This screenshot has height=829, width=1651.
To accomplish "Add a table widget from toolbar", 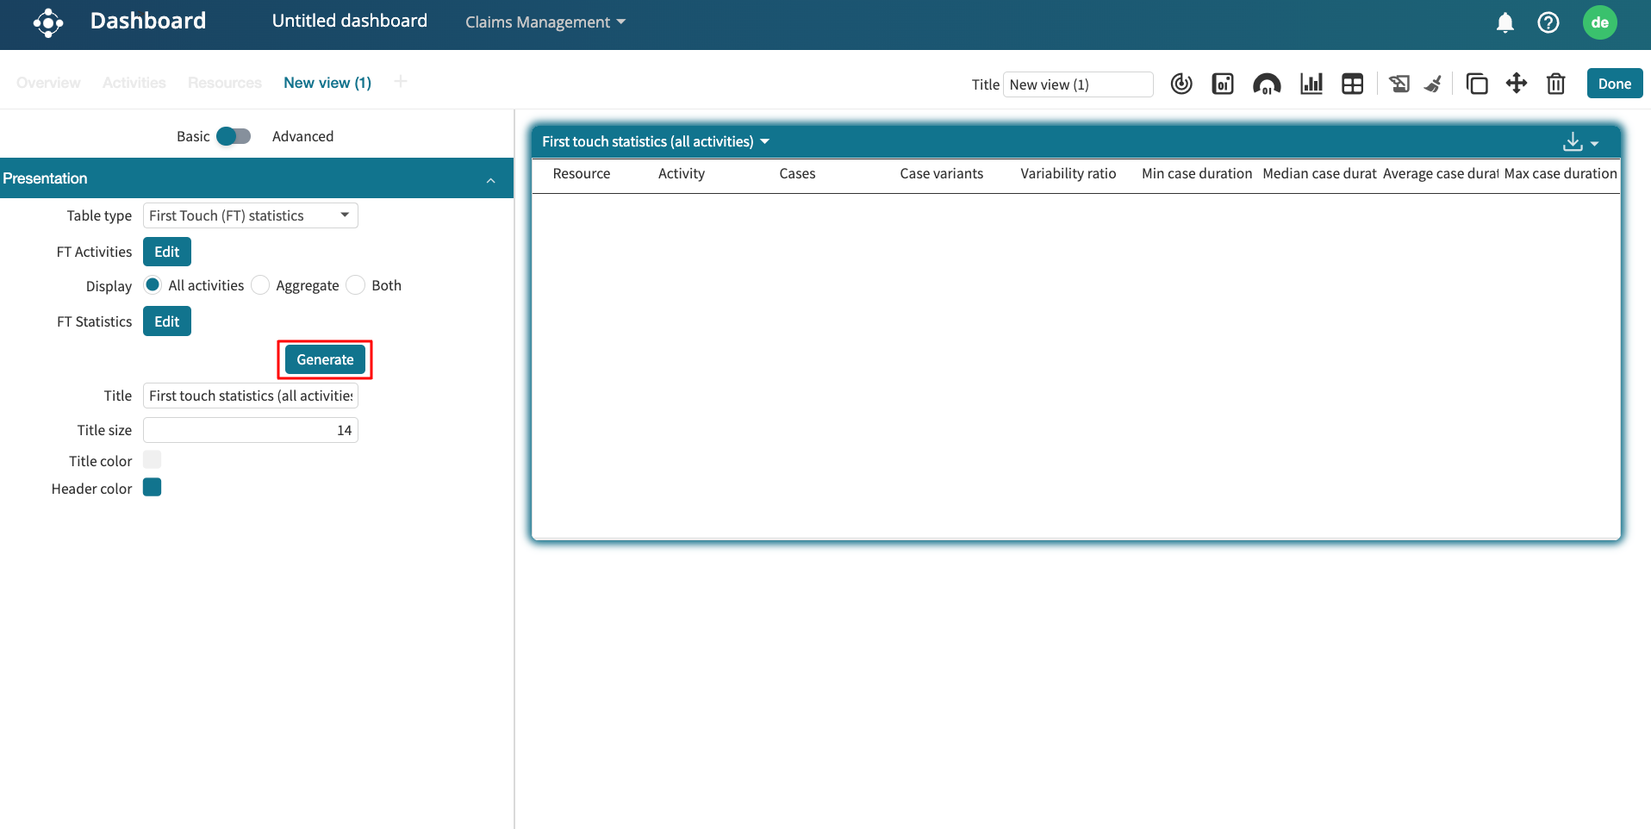I will tap(1352, 84).
